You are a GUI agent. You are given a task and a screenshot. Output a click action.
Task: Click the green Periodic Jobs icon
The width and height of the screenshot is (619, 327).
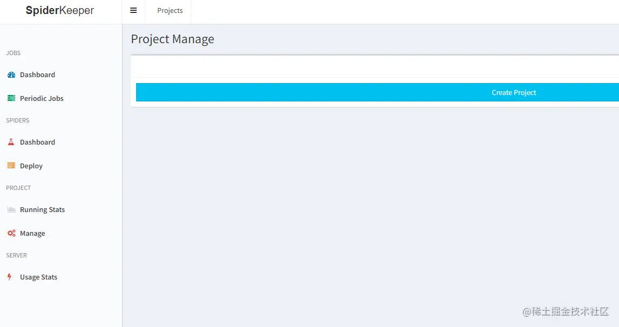point(11,98)
